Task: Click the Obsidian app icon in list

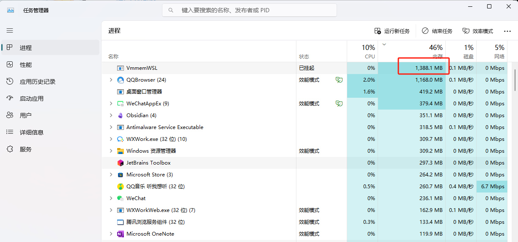Action: pos(121,115)
